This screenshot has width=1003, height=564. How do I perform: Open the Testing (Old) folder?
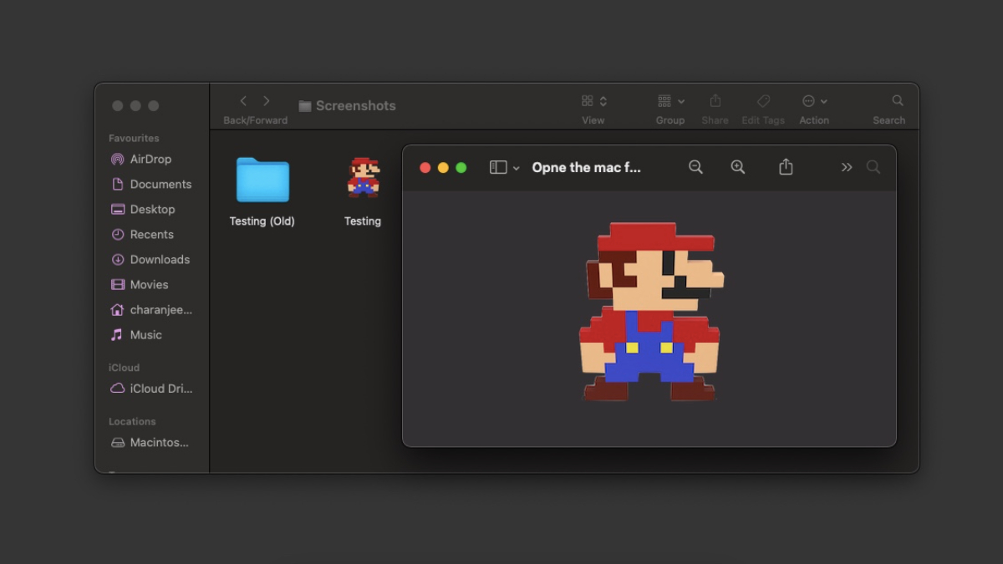click(262, 180)
